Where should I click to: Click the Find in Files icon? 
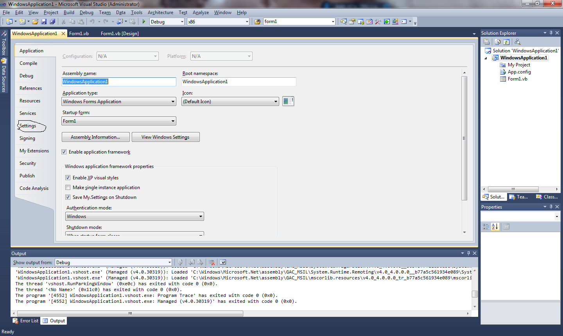[257, 21]
